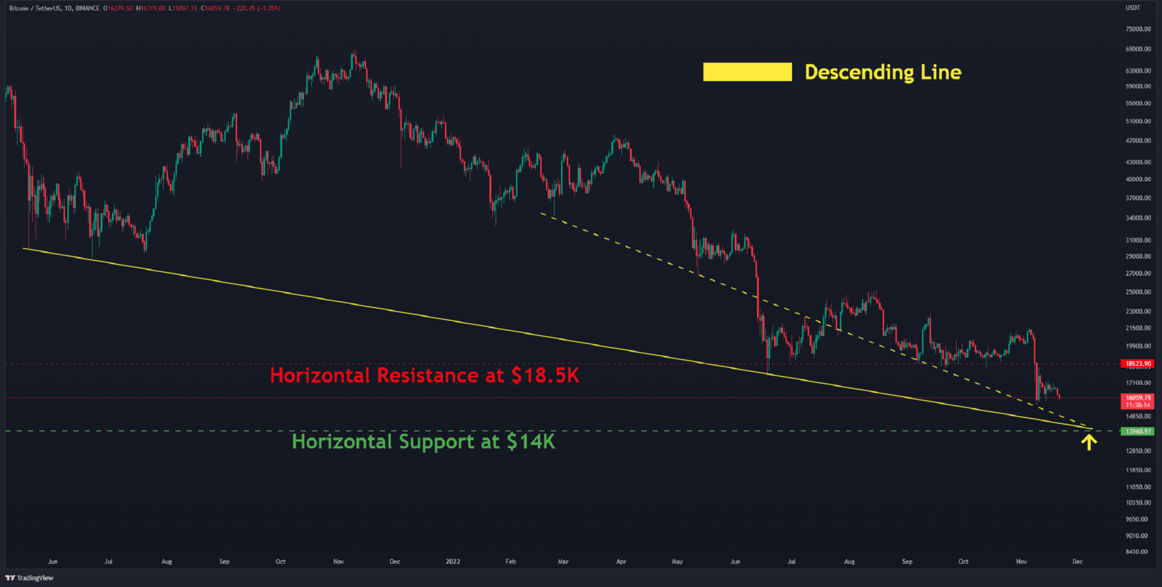Click the yellow upward arrow marker
Screen dimensions: 1162x587
(1088, 442)
